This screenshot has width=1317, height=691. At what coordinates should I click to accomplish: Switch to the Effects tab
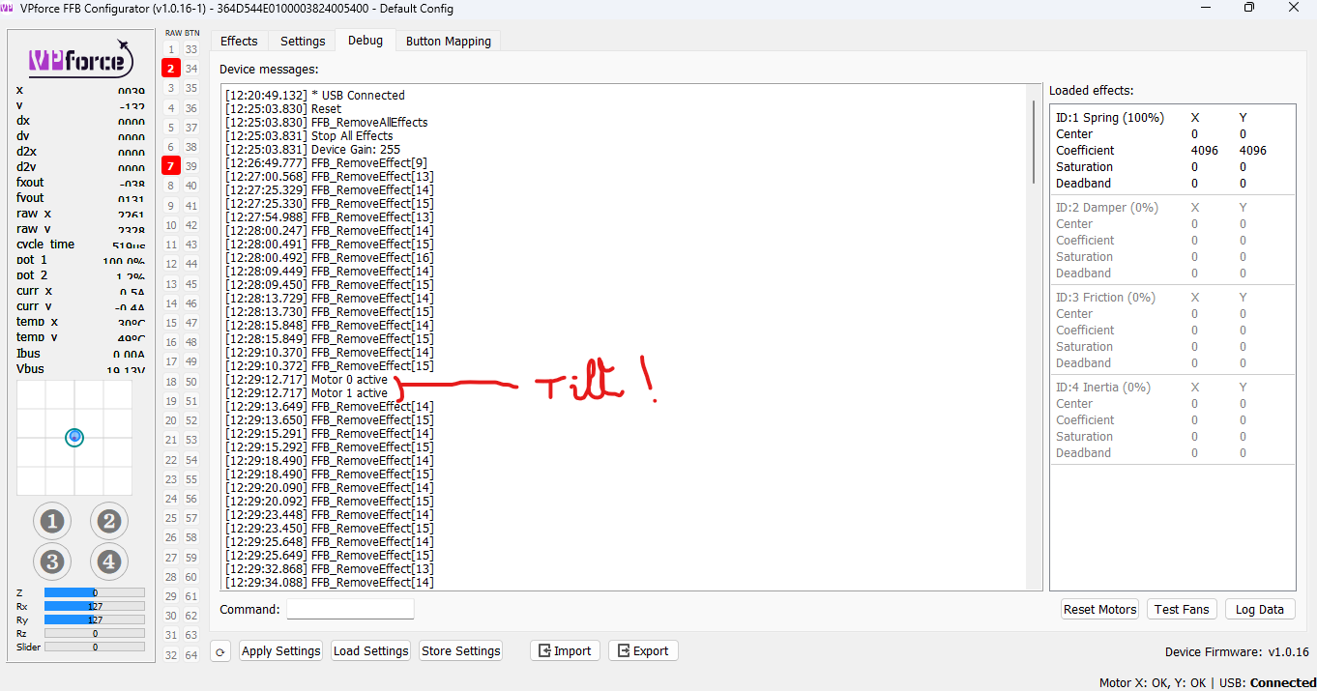[x=239, y=41]
